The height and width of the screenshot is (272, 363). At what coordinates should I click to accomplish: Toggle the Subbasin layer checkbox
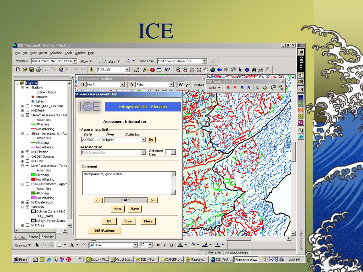coord(27,207)
